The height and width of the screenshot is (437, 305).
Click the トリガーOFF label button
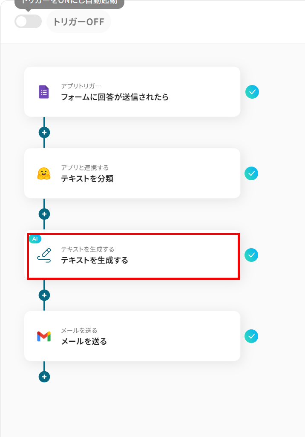click(78, 22)
